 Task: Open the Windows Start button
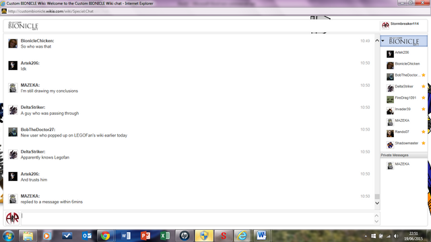coord(8,236)
